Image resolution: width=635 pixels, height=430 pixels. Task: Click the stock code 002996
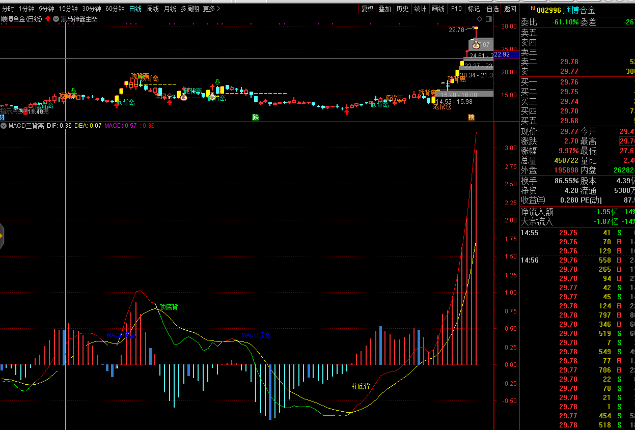click(x=549, y=10)
